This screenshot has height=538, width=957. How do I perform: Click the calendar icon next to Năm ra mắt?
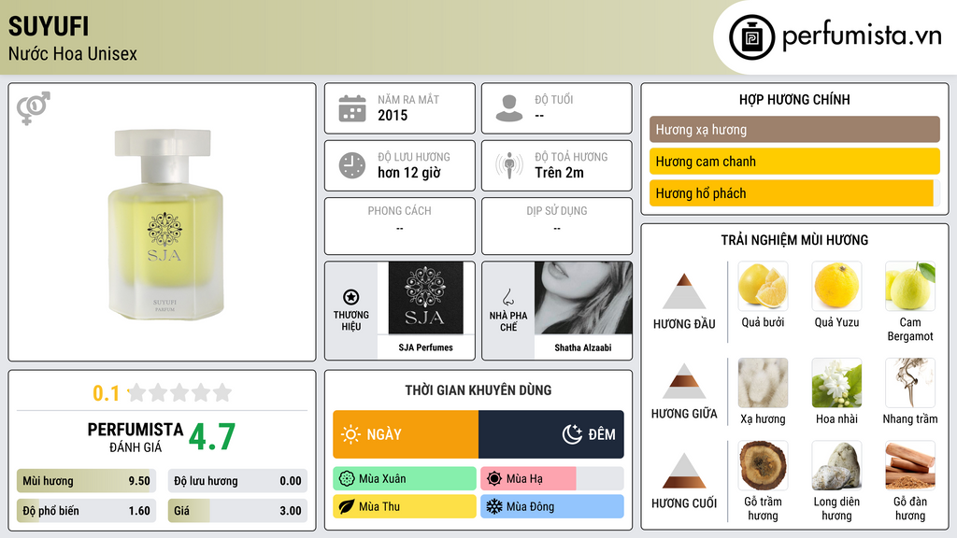(x=352, y=108)
